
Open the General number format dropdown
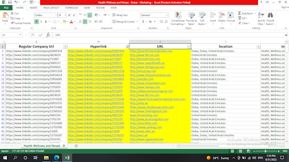coord(167,15)
